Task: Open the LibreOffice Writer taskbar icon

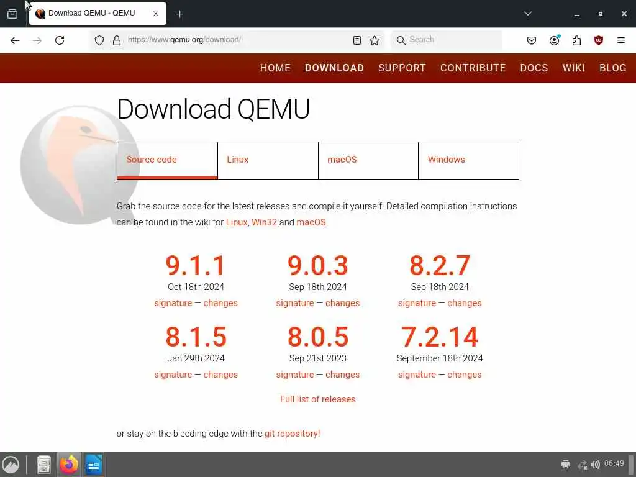Action: point(94,465)
